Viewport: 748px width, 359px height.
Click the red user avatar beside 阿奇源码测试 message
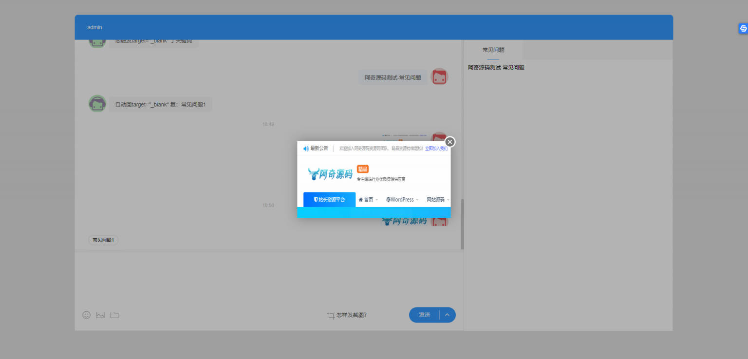pyautogui.click(x=440, y=77)
